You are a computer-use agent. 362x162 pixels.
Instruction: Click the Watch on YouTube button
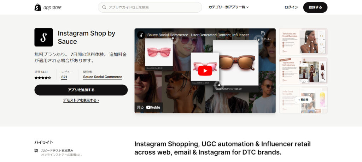(149, 107)
